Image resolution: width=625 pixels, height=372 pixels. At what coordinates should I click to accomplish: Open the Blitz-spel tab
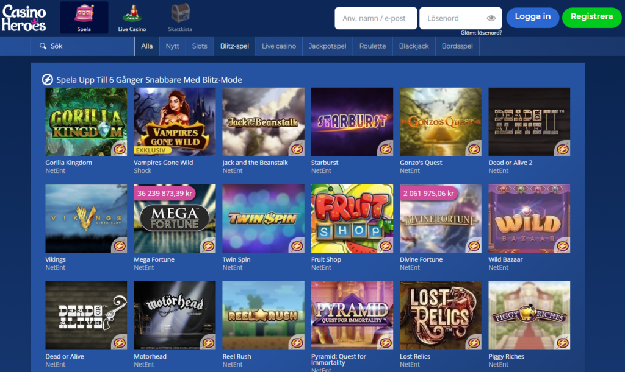point(235,46)
